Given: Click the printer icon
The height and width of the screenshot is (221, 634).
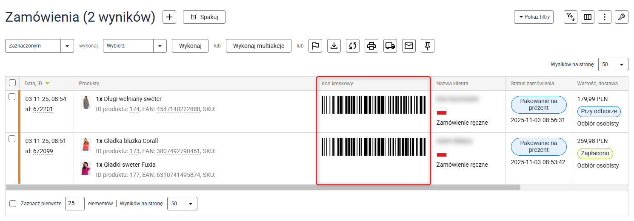Looking at the screenshot, I should [x=371, y=46].
